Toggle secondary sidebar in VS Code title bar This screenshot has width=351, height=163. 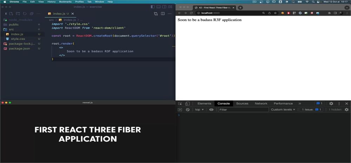tap(164, 7)
